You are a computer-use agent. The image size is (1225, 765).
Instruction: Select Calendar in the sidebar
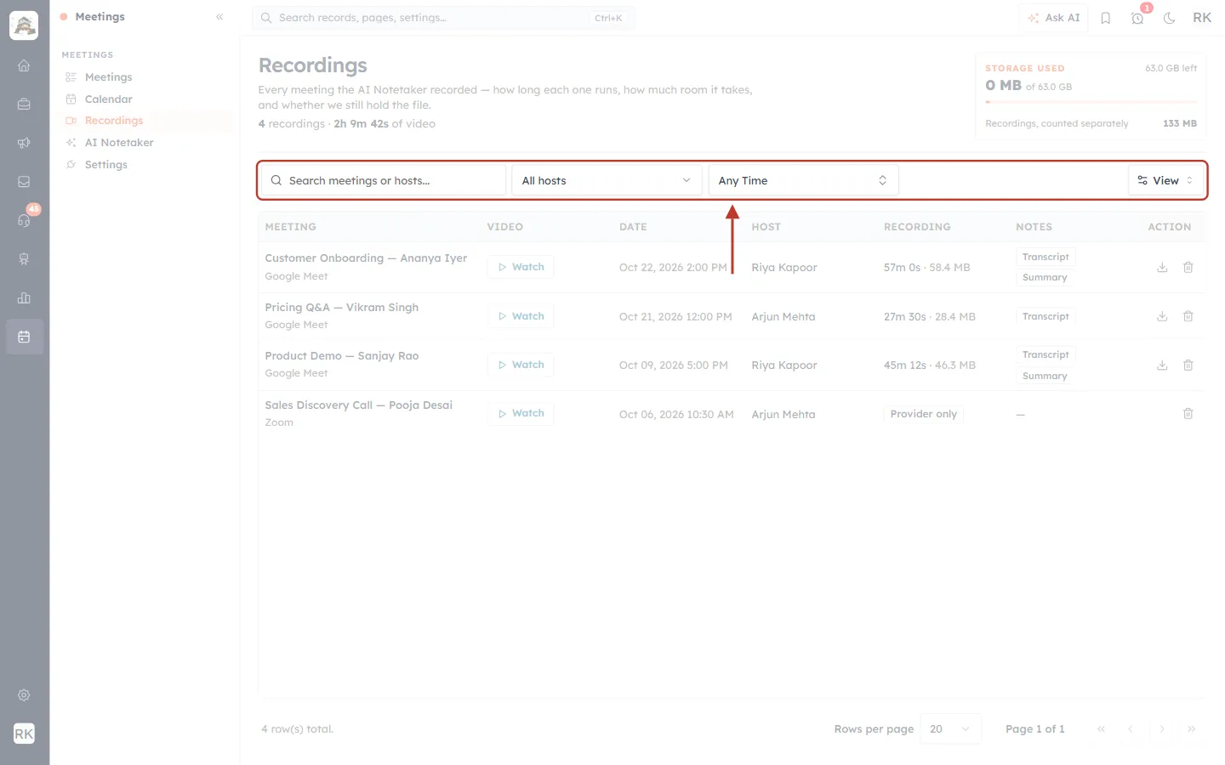[x=109, y=99]
